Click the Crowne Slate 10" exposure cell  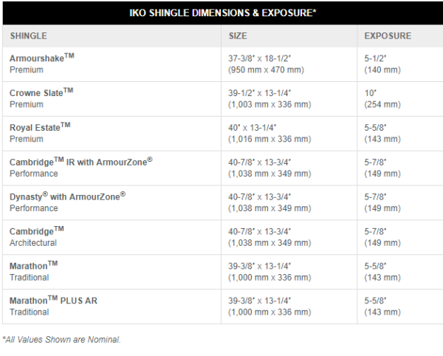tap(371, 92)
